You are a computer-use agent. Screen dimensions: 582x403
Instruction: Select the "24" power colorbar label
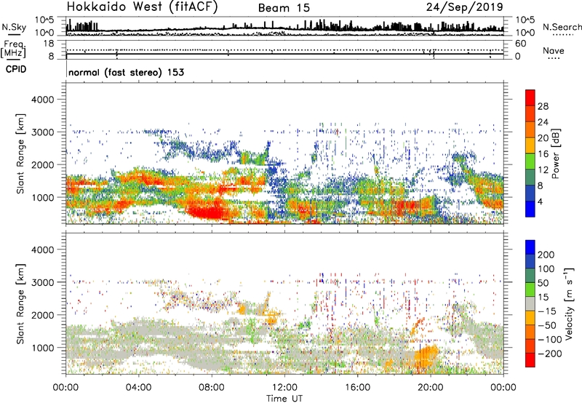543,122
